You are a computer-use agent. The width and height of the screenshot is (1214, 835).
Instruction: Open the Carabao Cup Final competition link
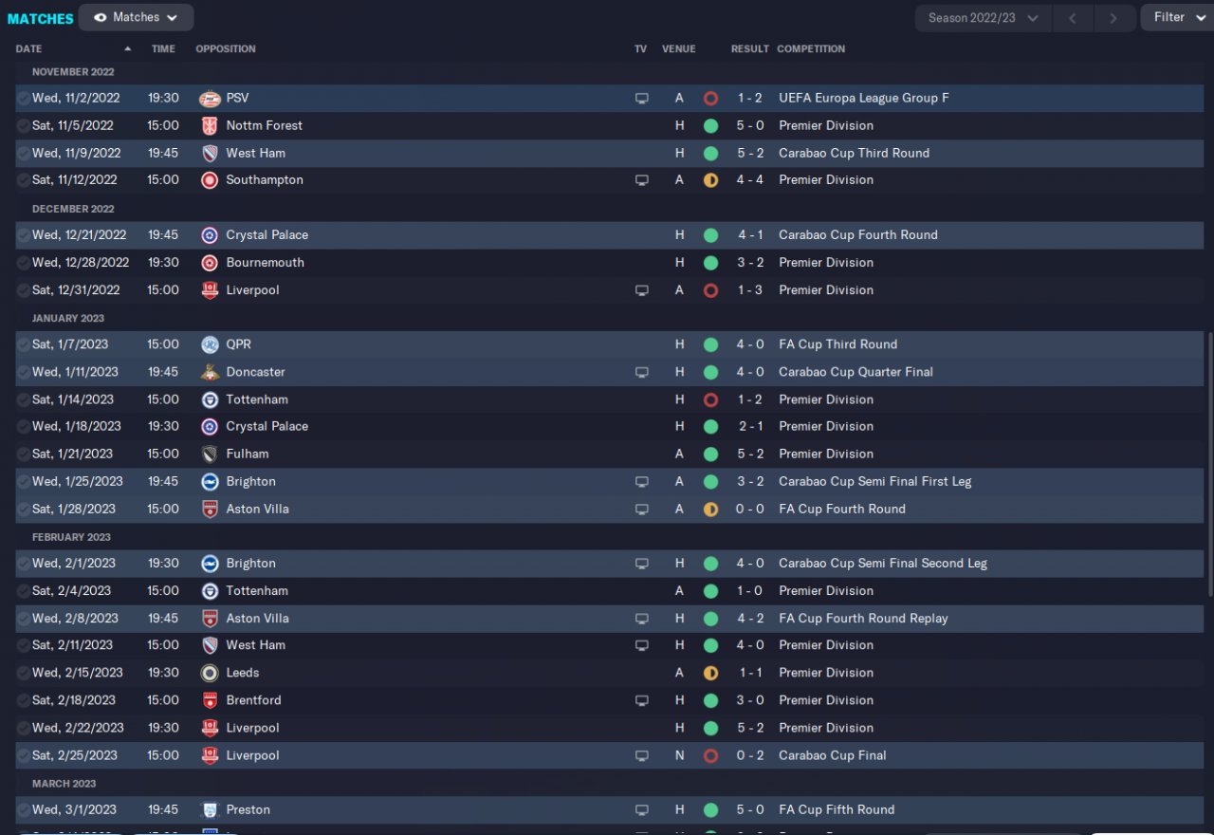click(x=833, y=755)
